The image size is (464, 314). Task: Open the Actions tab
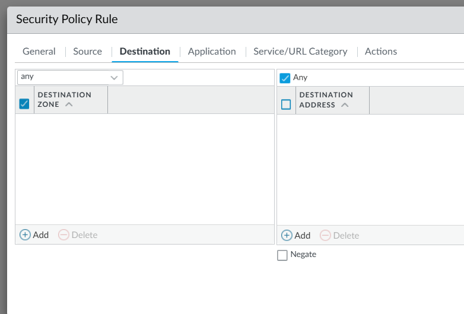click(380, 52)
